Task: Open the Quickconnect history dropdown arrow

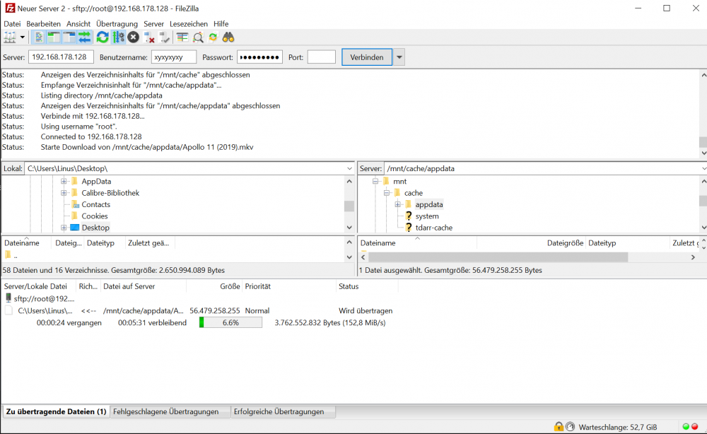Action: coord(399,57)
